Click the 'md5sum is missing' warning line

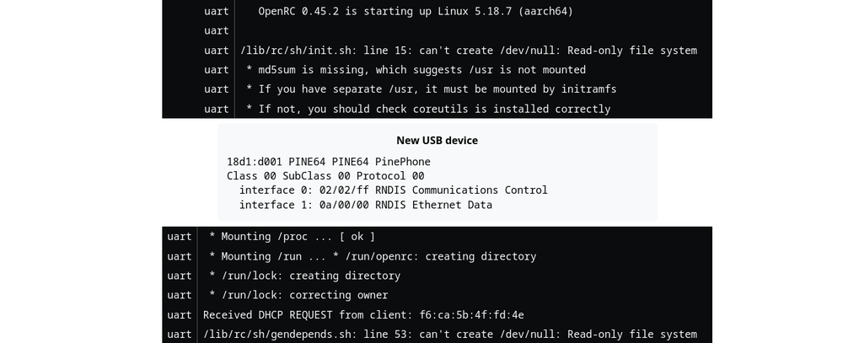[416, 70]
